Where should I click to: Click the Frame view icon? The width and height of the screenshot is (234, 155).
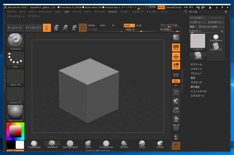(176, 92)
